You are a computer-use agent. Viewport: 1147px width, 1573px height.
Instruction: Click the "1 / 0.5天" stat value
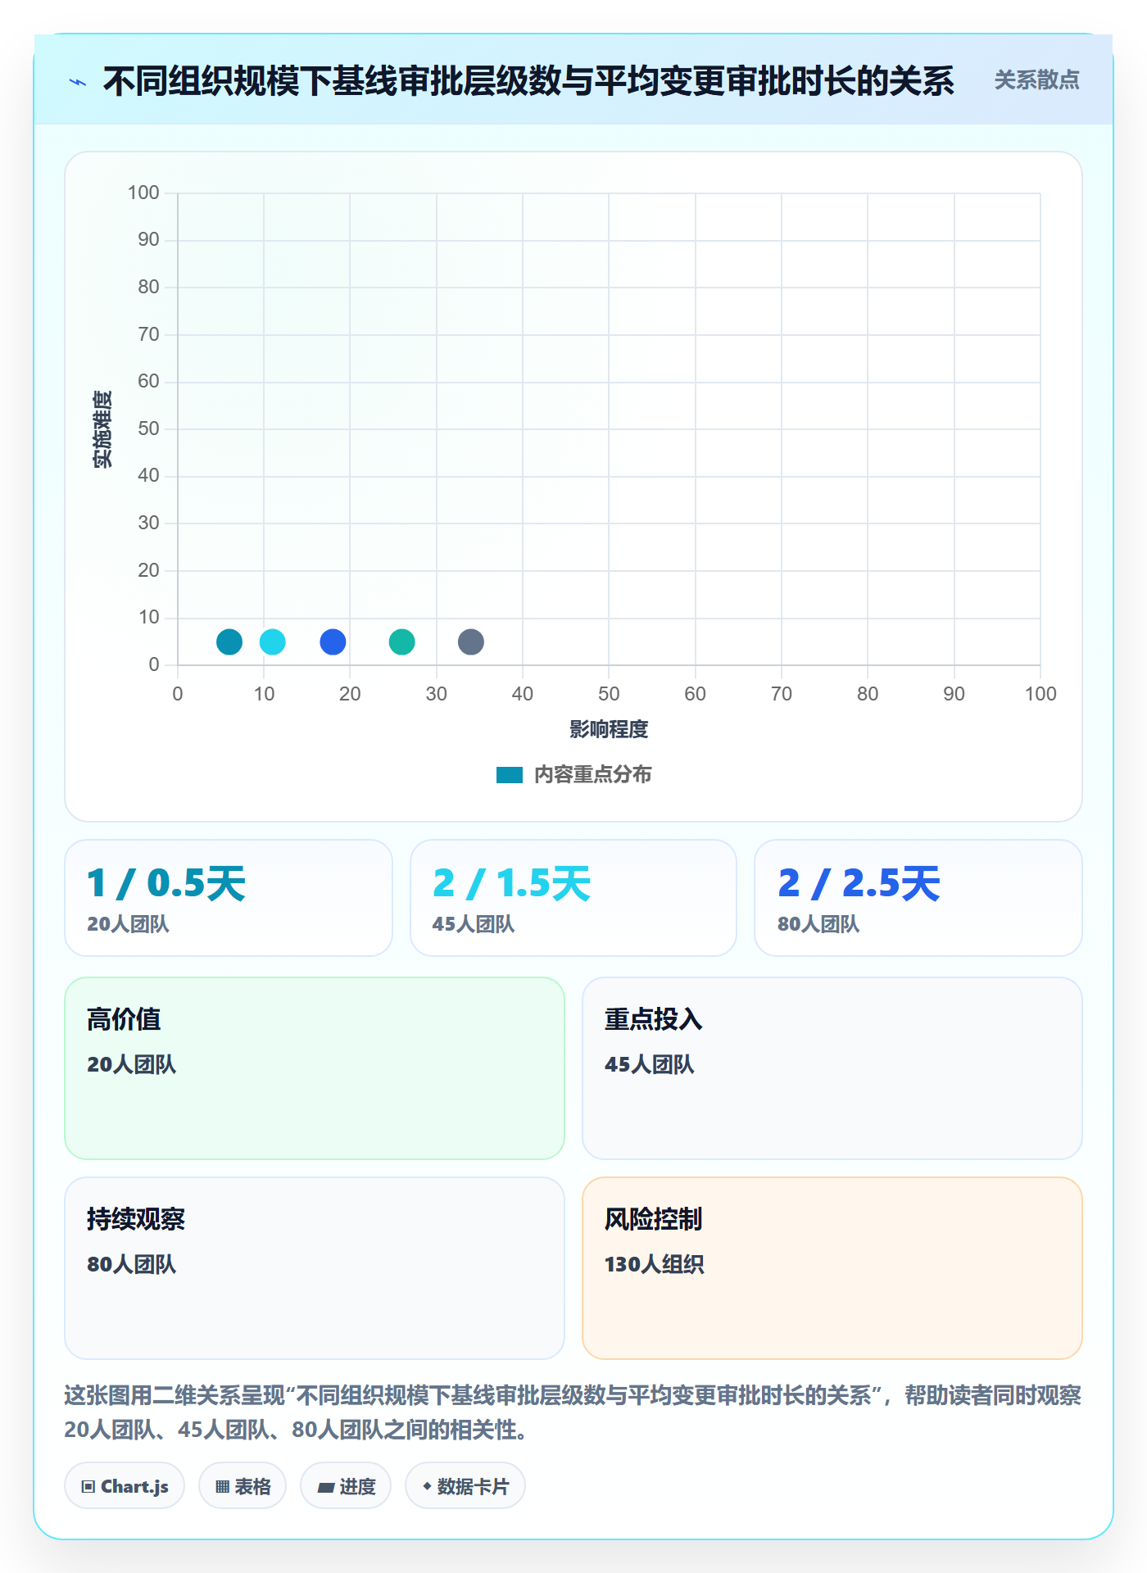[166, 884]
